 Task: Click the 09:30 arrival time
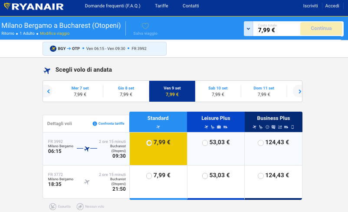pyautogui.click(x=119, y=156)
